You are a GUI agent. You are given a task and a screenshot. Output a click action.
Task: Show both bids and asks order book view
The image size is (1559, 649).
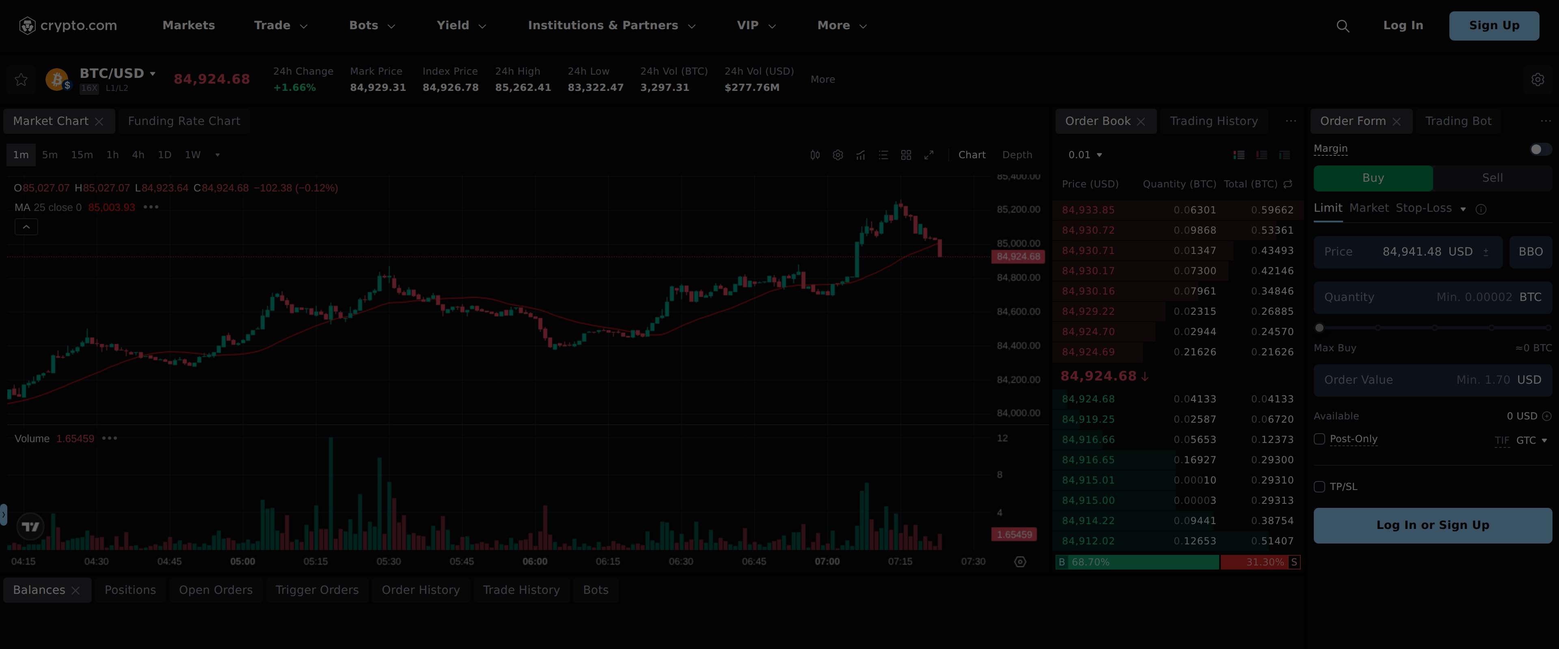(x=1239, y=155)
